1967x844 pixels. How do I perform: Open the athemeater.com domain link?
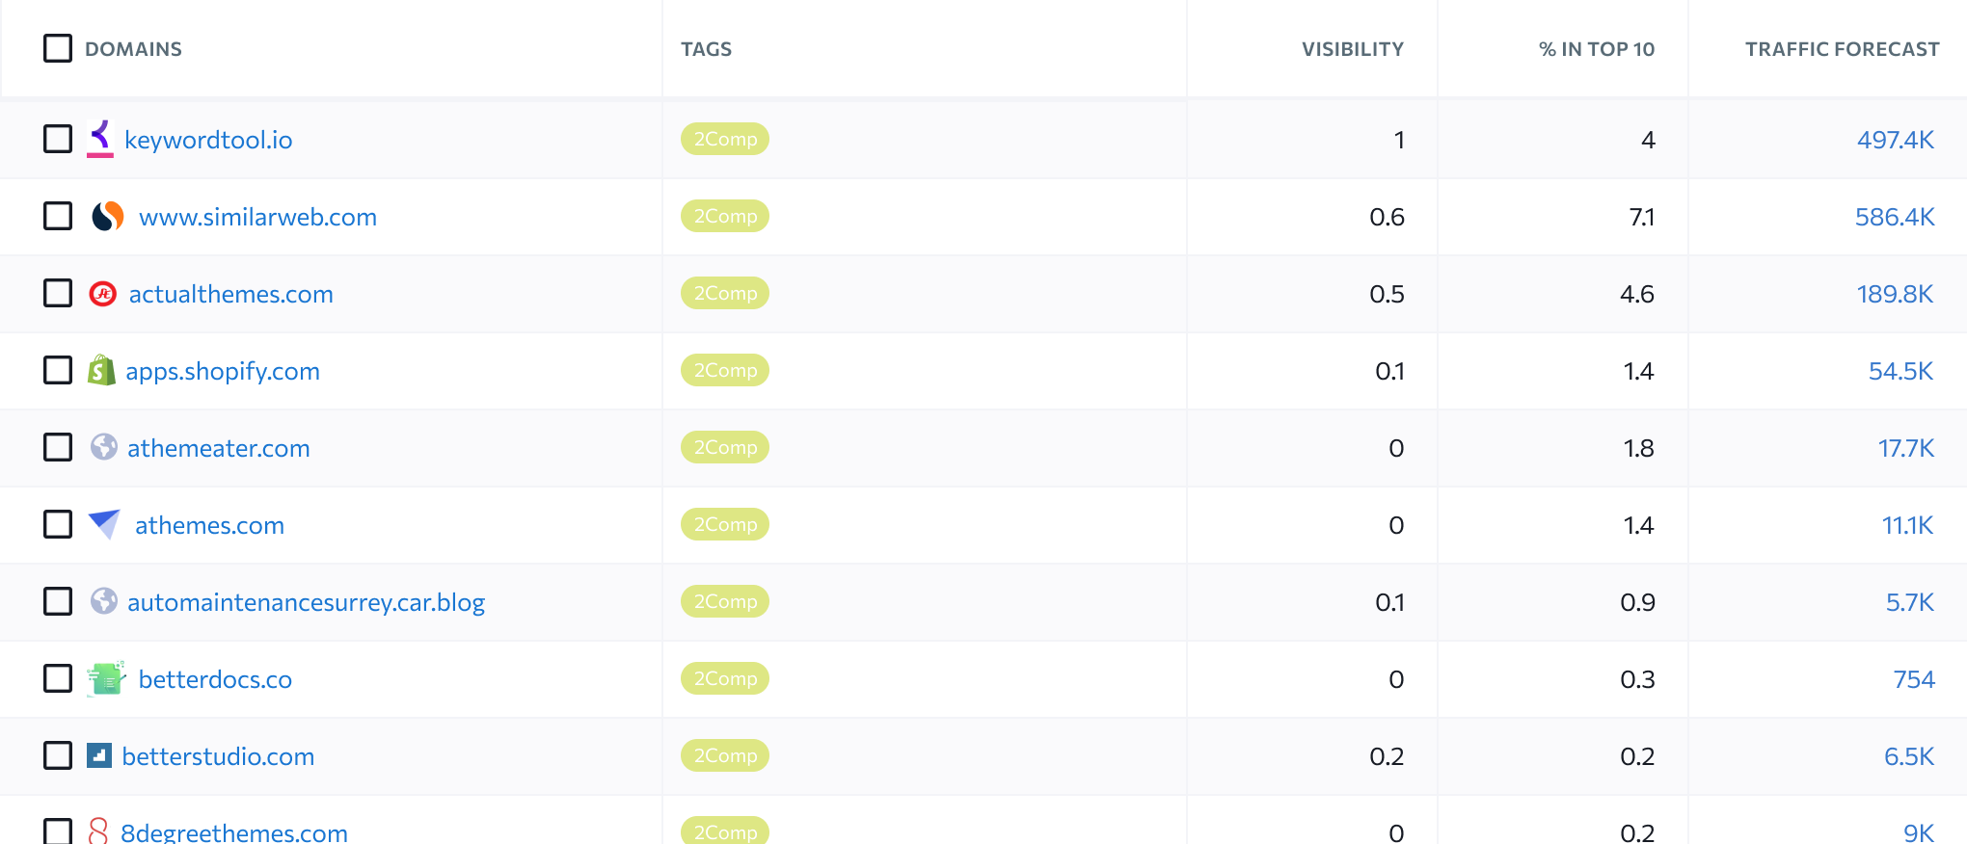[x=219, y=448]
